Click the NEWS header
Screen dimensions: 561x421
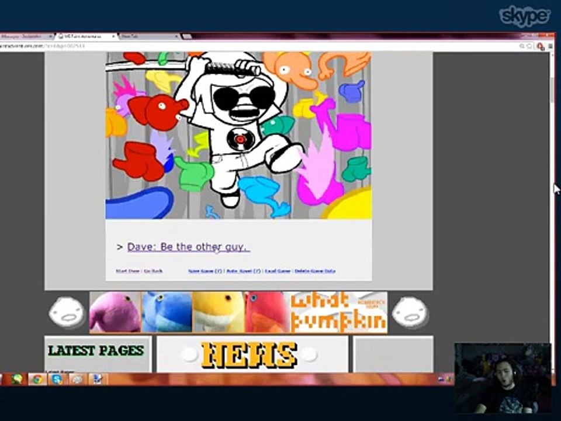[x=250, y=355]
